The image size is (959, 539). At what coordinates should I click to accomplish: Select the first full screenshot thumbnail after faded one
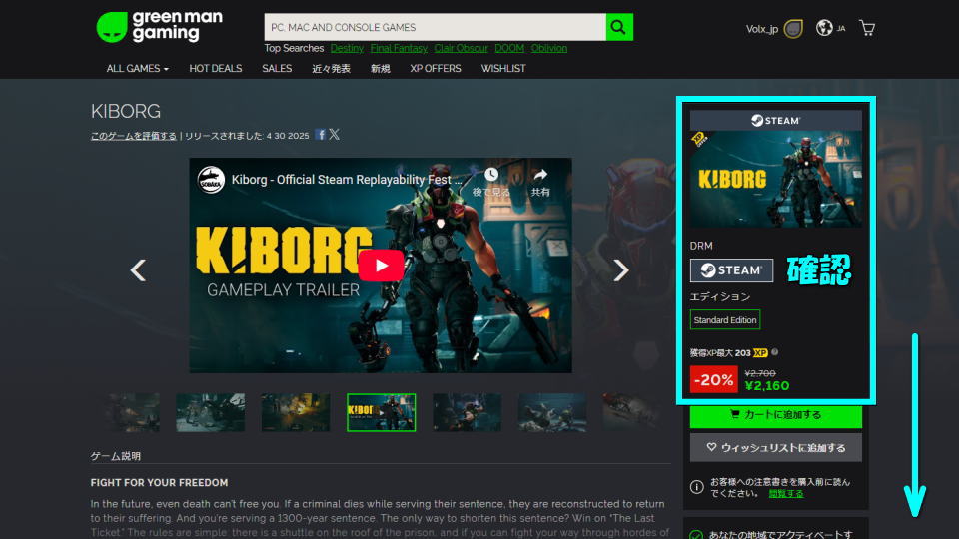211,412
